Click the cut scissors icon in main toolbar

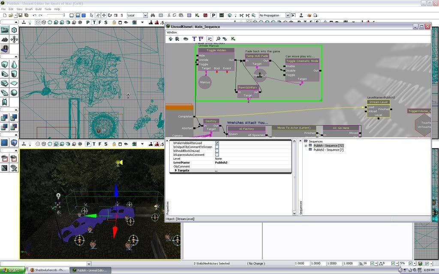(x=169, y=15)
